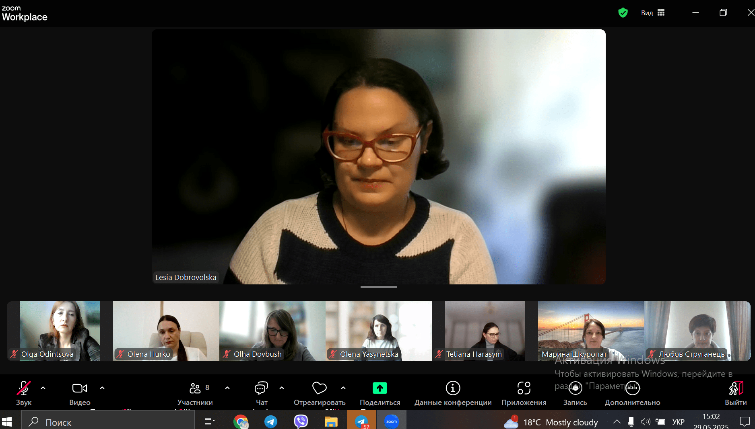Image resolution: width=755 pixels, height=429 pixels.
Task: Show hidden system tray icons
Action: pos(617,422)
